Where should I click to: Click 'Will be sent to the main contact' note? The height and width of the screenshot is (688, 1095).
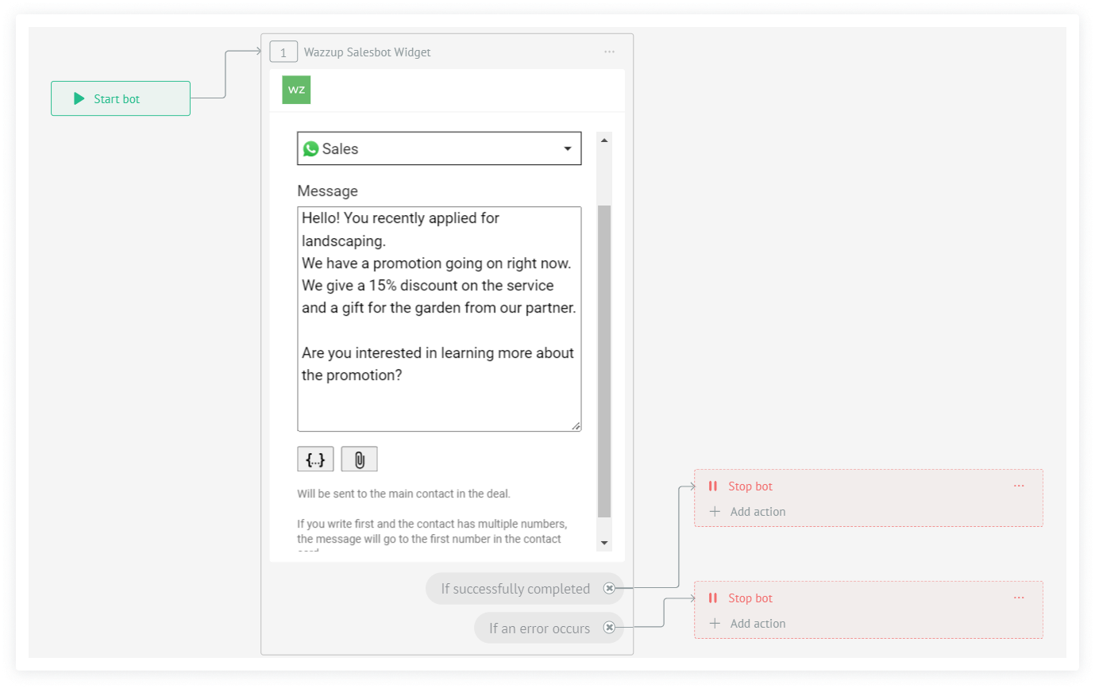tap(403, 494)
